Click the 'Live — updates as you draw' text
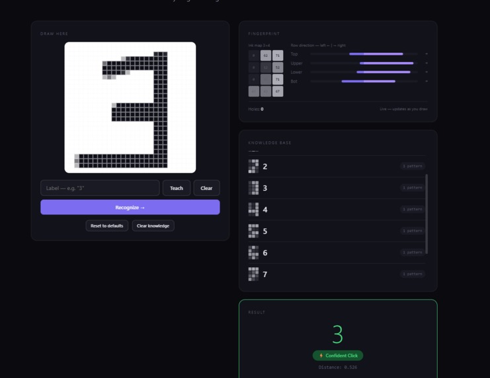This screenshot has width=490, height=378. [403, 109]
